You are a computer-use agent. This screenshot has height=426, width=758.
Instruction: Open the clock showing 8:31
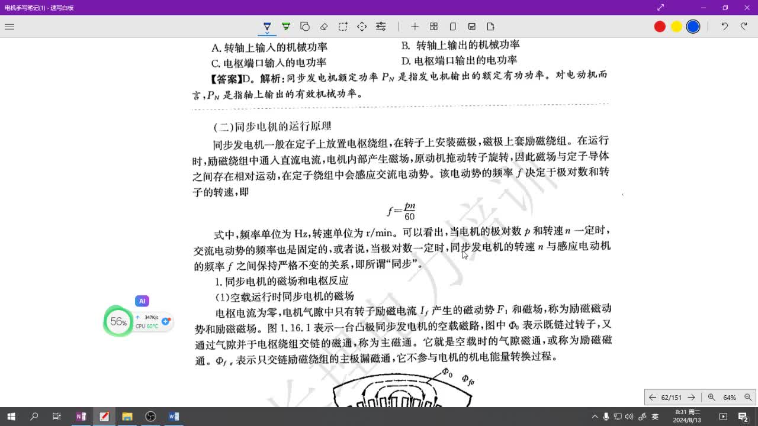[688, 417]
